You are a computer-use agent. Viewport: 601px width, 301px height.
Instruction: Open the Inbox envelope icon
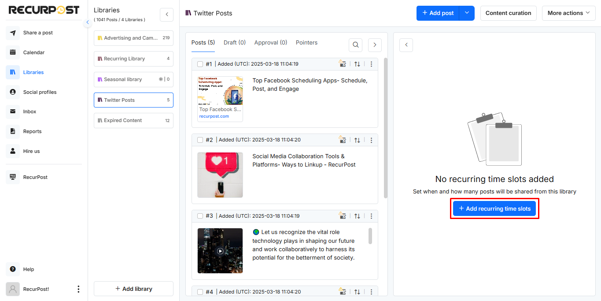(x=13, y=111)
